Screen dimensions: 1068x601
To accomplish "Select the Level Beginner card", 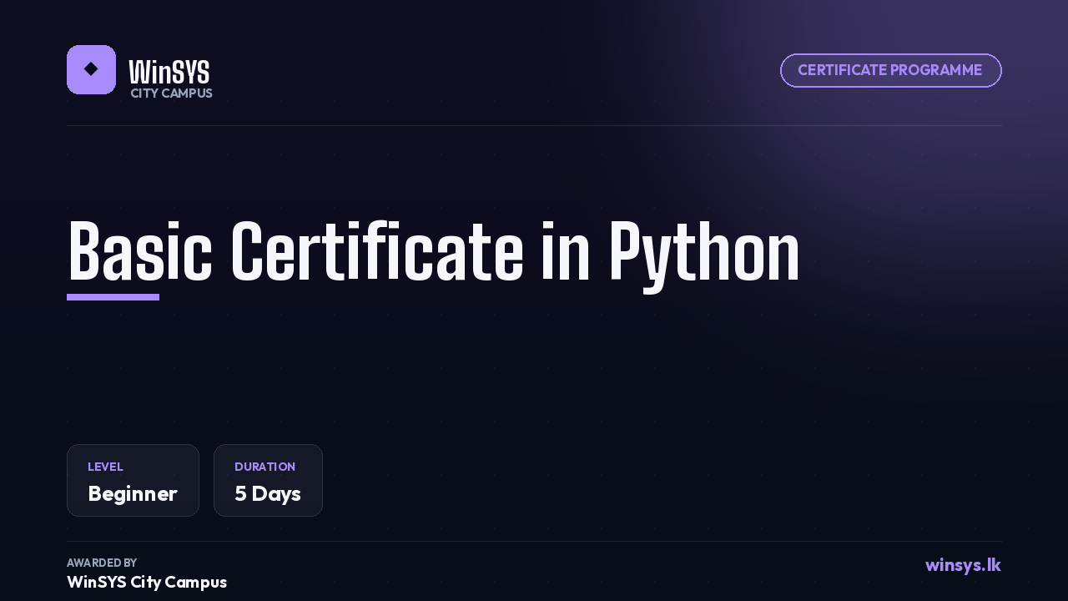I will tap(133, 480).
